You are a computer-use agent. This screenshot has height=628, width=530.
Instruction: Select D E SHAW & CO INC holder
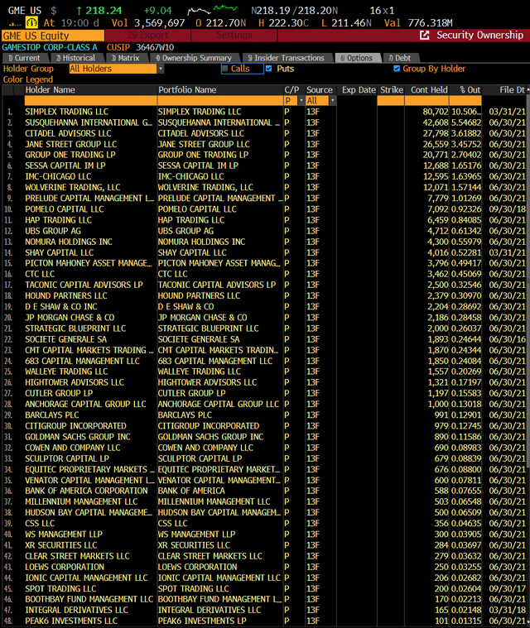61,307
